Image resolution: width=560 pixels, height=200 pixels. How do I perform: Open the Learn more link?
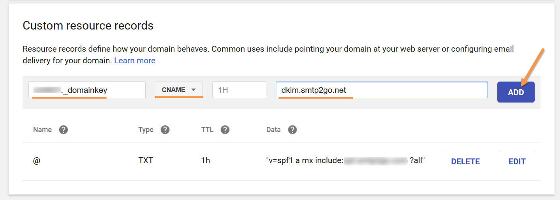click(x=135, y=61)
